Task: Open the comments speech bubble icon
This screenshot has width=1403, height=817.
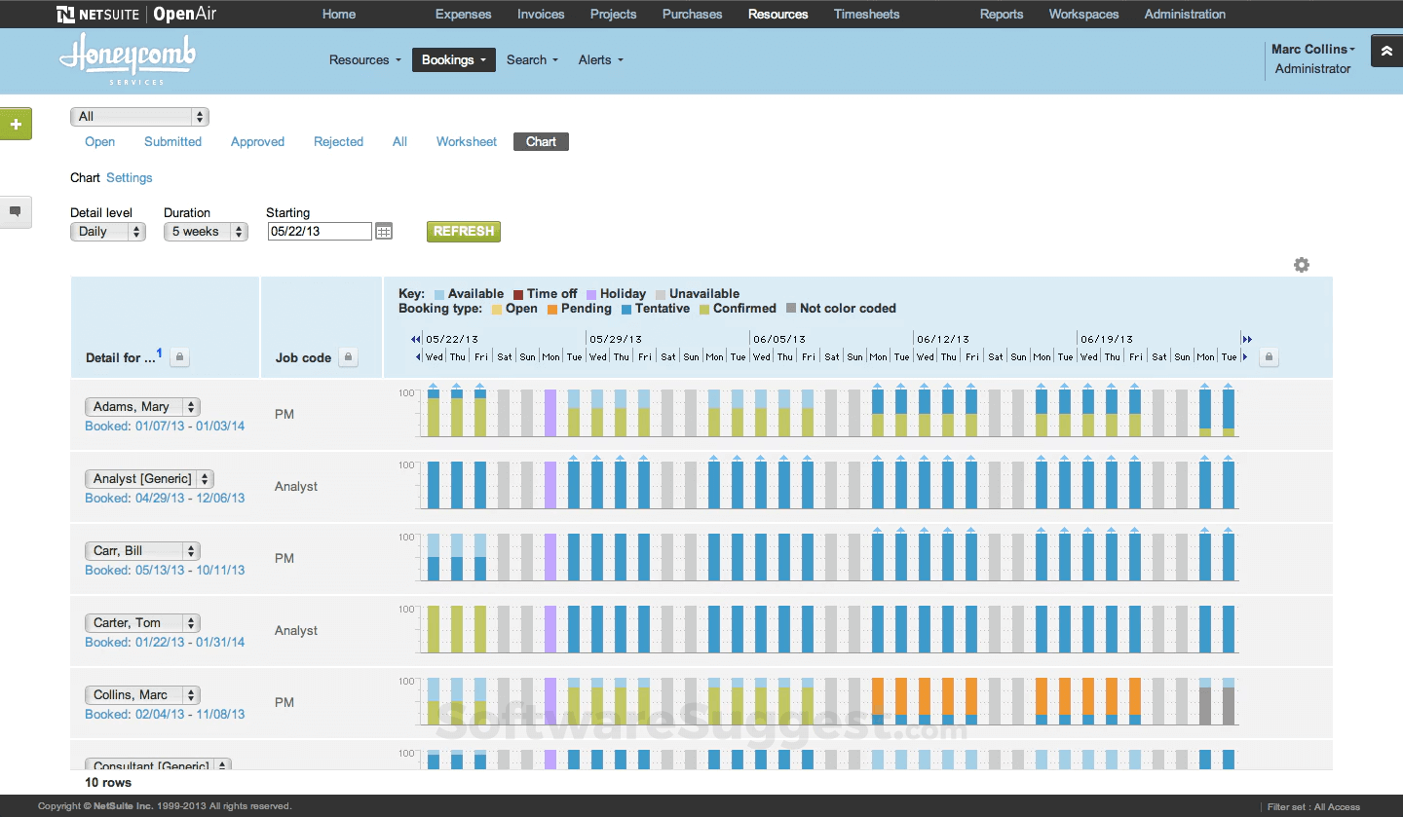Action: [x=16, y=212]
